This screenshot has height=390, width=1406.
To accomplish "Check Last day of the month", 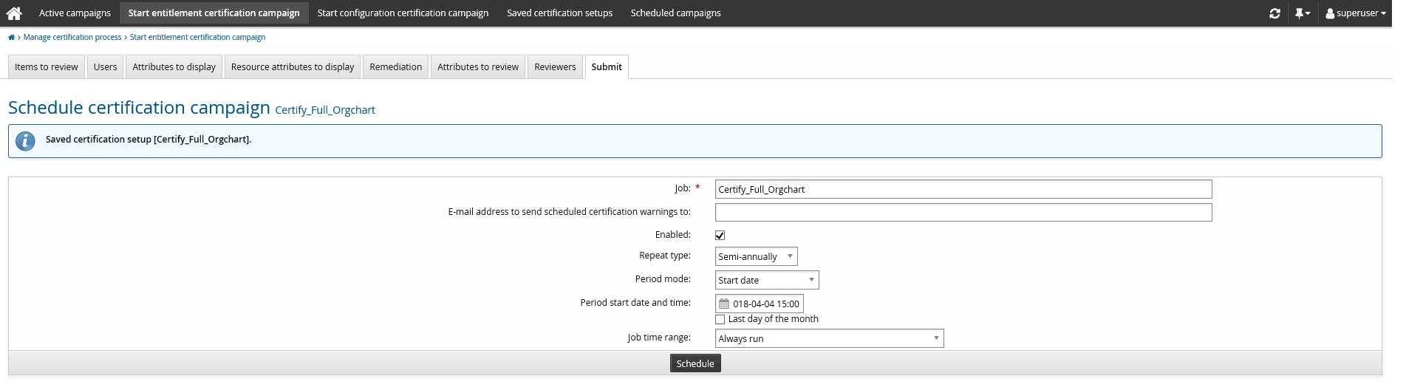I will point(720,319).
